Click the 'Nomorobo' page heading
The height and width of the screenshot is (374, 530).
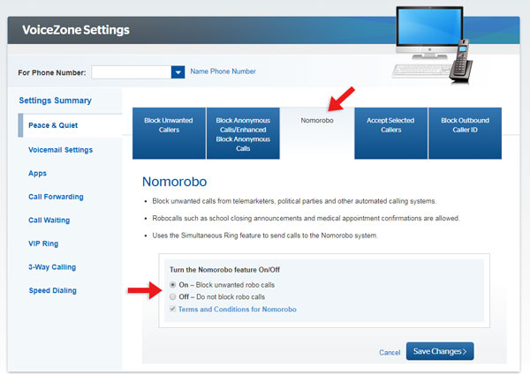point(174,182)
